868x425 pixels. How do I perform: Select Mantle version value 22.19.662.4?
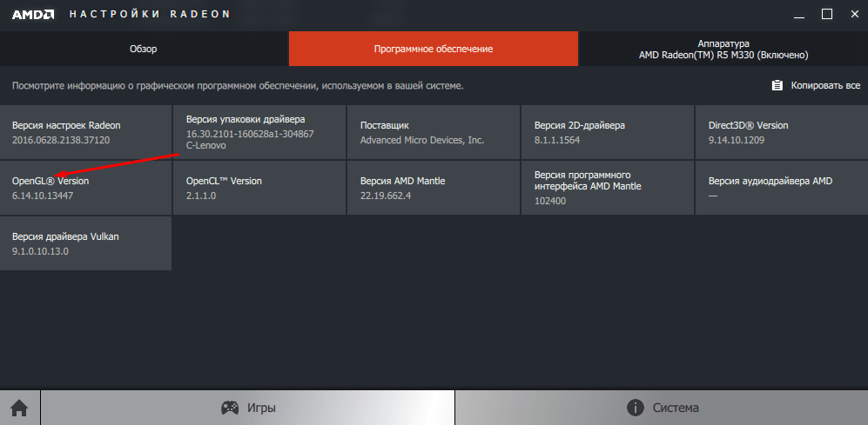click(386, 195)
